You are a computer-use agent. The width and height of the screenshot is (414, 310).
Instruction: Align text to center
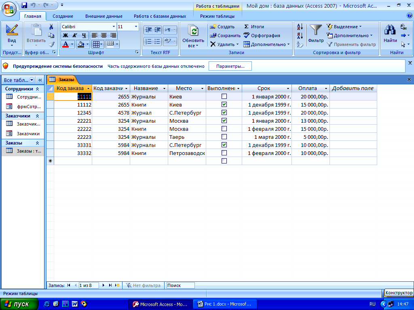(104, 36)
